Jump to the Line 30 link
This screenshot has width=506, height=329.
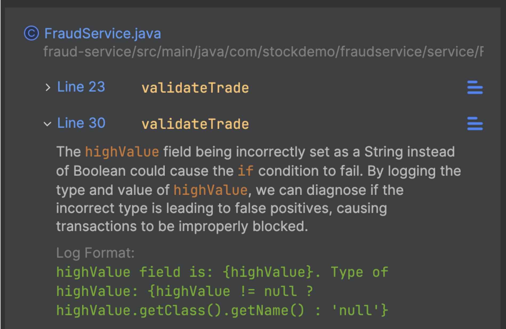point(81,123)
